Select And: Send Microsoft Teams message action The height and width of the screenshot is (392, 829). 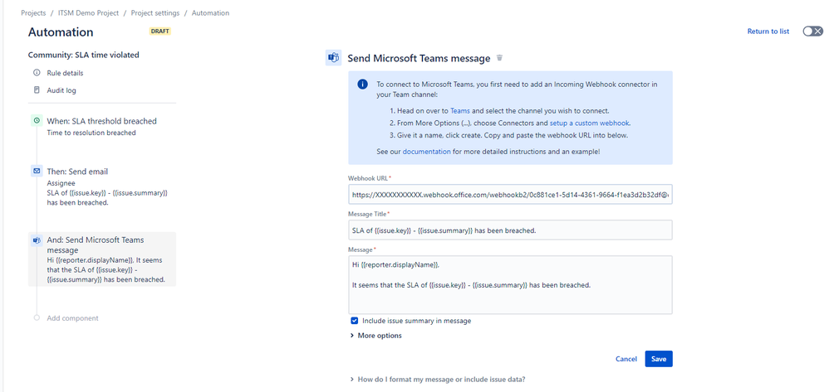[102, 259]
